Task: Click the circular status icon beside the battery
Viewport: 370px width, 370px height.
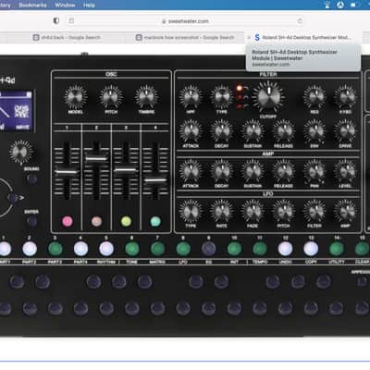Action: [x=340, y=5]
